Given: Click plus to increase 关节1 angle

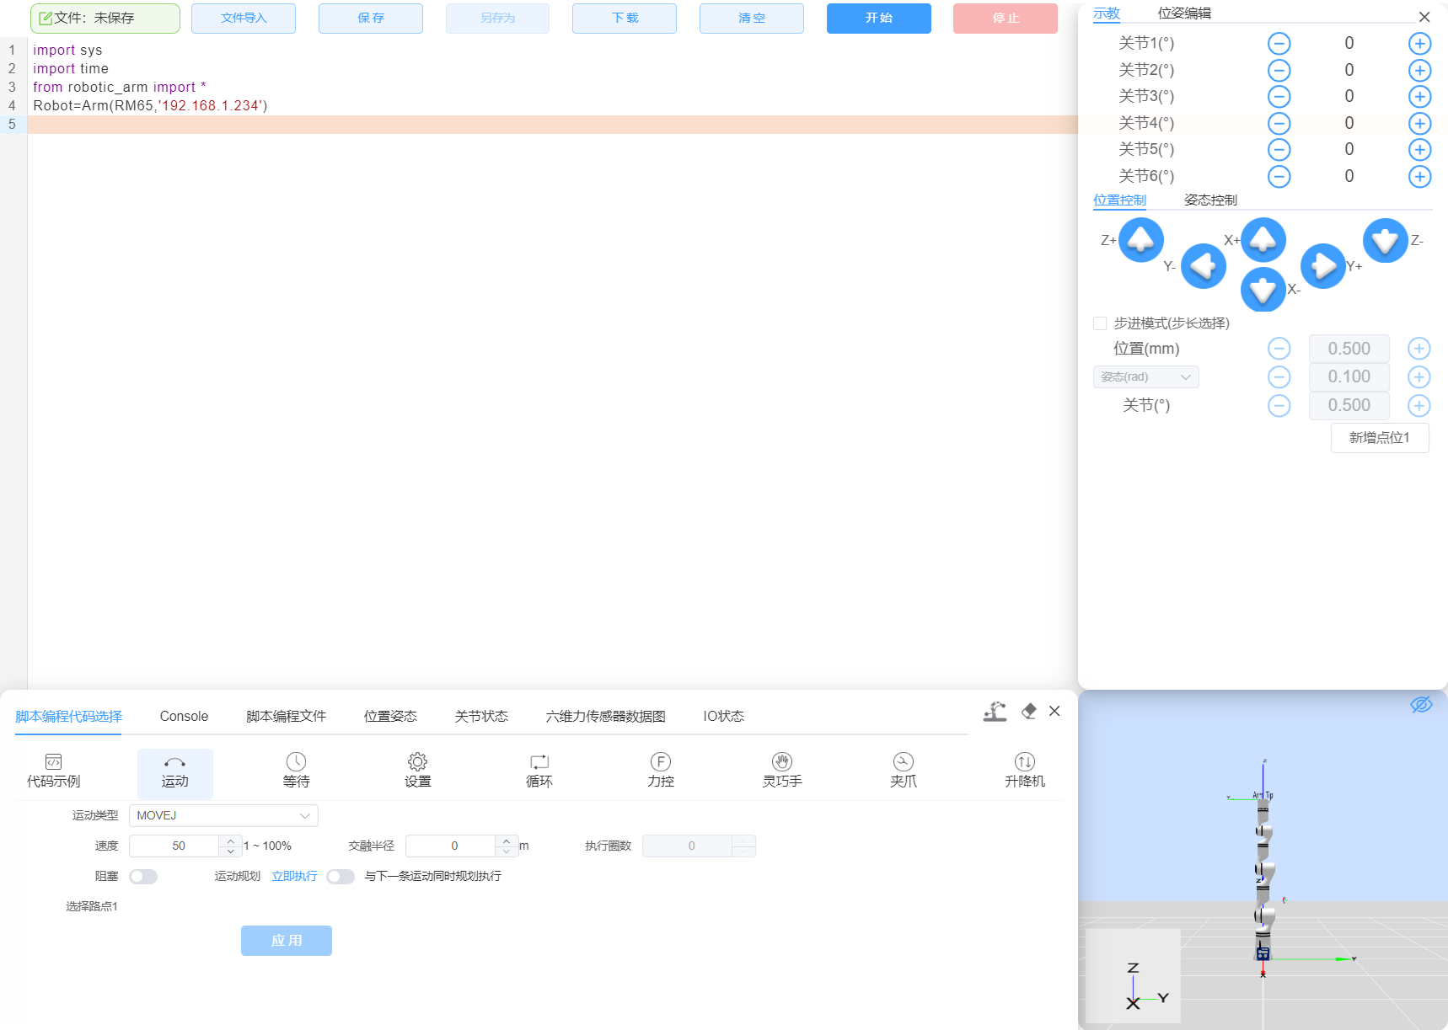Looking at the screenshot, I should 1419,43.
